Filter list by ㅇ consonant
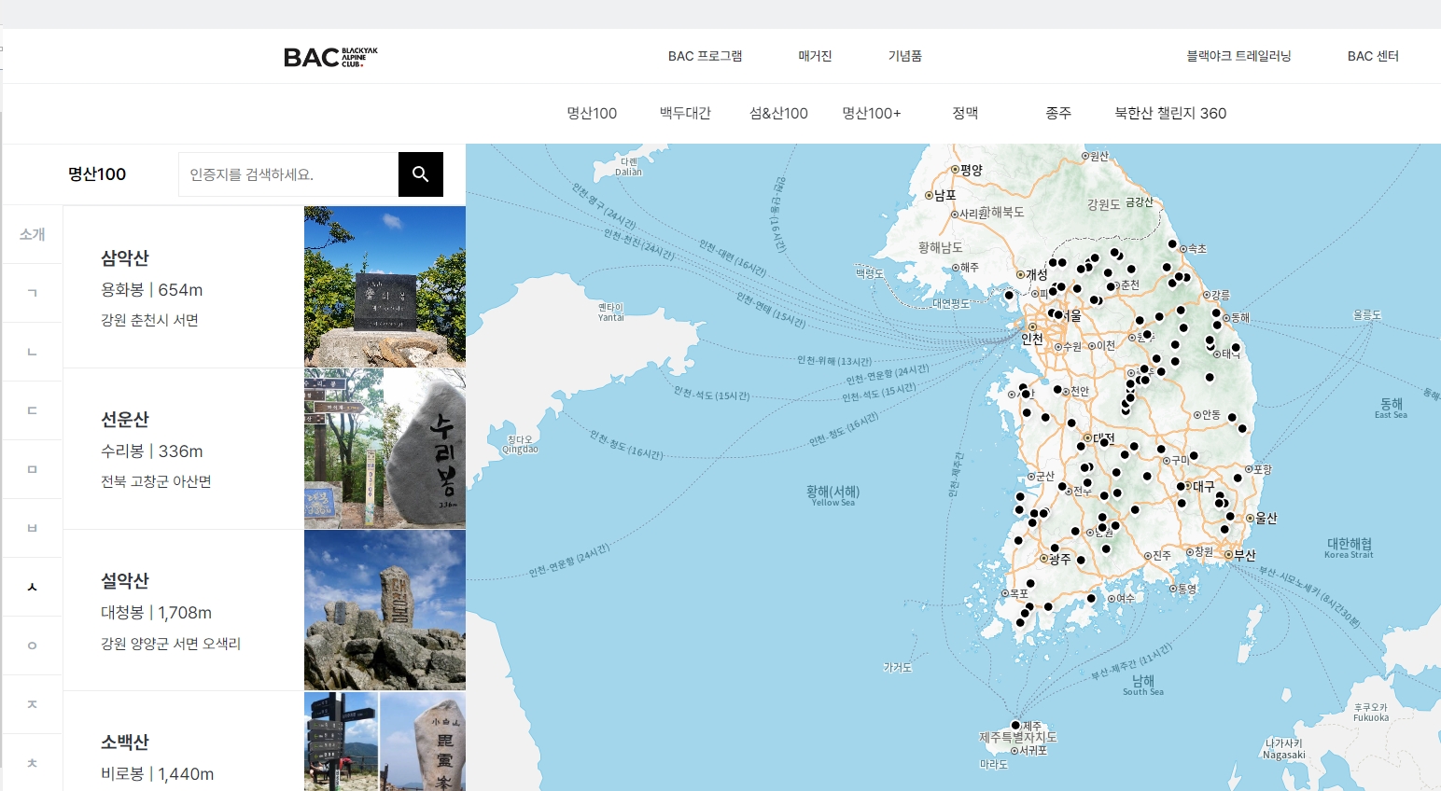1441x791 pixels. point(33,645)
